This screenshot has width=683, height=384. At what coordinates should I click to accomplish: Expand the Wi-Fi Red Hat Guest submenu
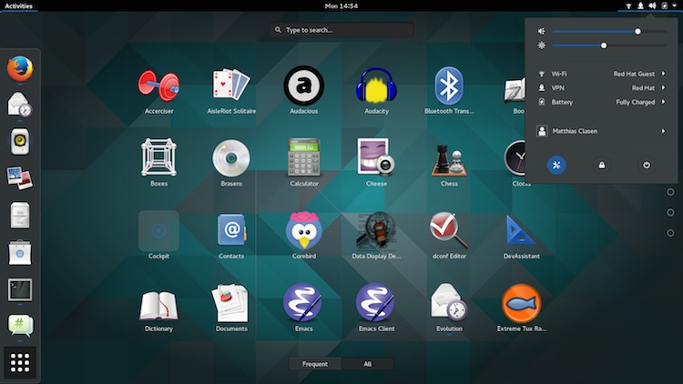[601, 74]
